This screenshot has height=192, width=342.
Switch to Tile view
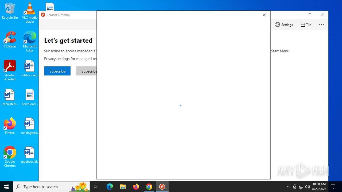[x=306, y=25]
